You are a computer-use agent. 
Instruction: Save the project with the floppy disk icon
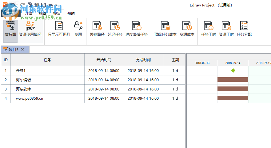coord(44,5)
